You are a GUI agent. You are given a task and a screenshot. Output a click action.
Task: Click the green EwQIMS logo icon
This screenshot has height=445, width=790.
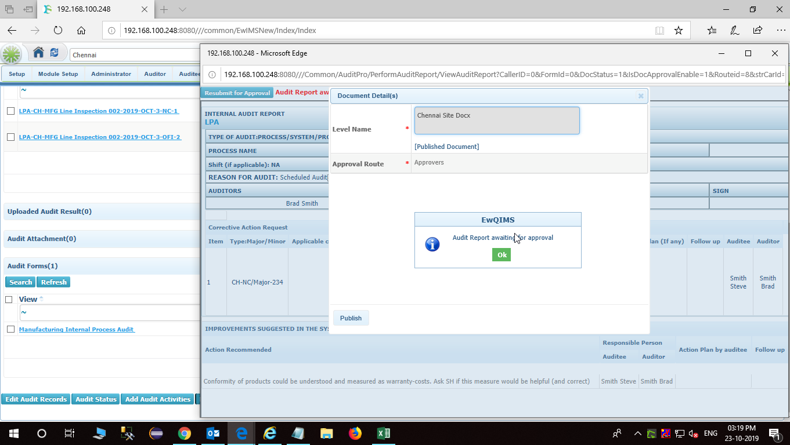(x=12, y=54)
